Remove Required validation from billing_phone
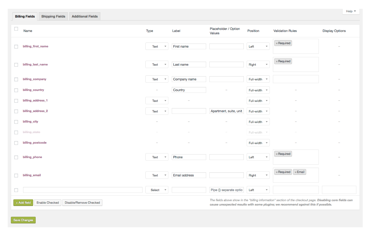This screenshot has width=373, height=239. click(x=276, y=154)
